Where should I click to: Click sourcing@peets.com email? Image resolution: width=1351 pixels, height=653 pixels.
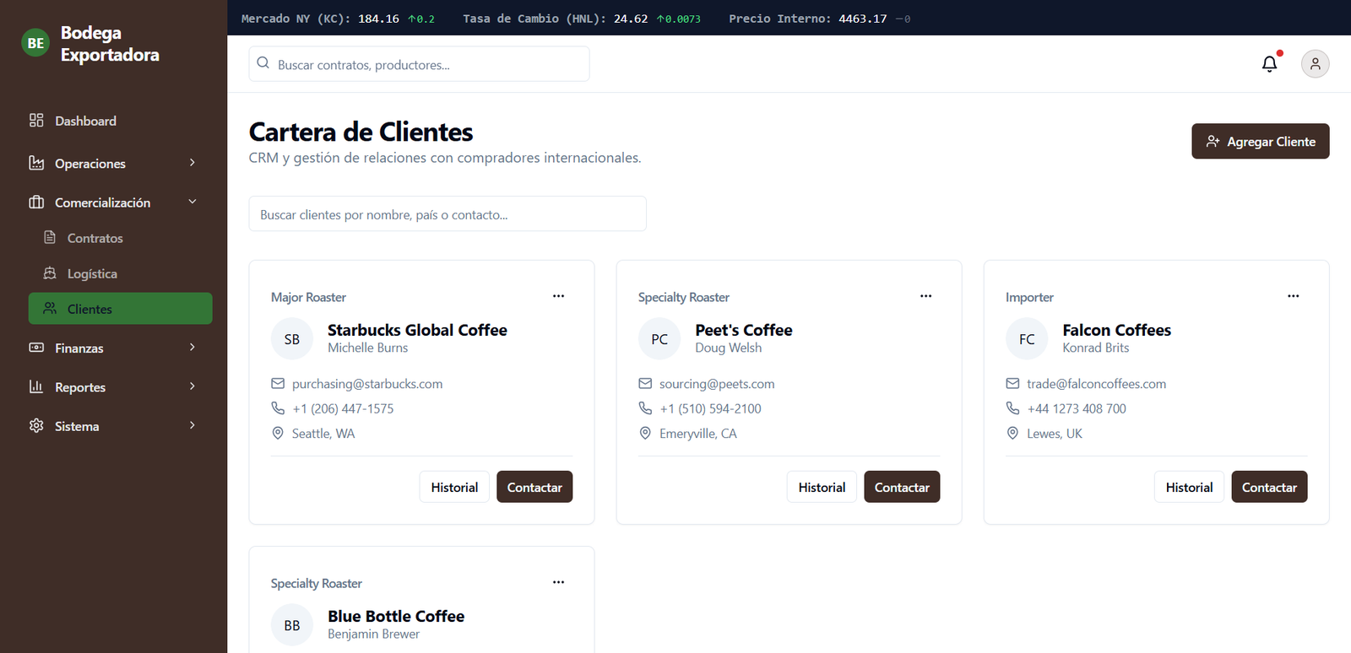point(717,384)
